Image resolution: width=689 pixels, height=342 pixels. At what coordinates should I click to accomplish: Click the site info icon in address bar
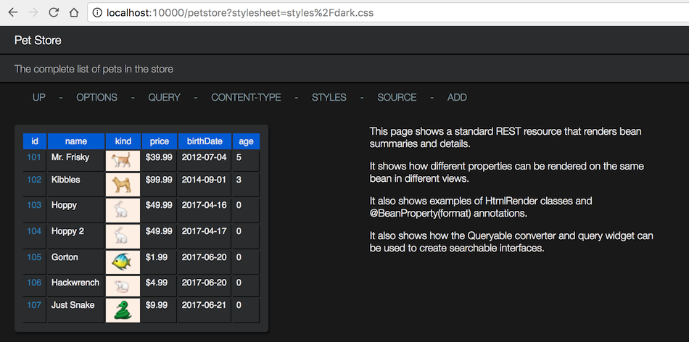coord(96,13)
